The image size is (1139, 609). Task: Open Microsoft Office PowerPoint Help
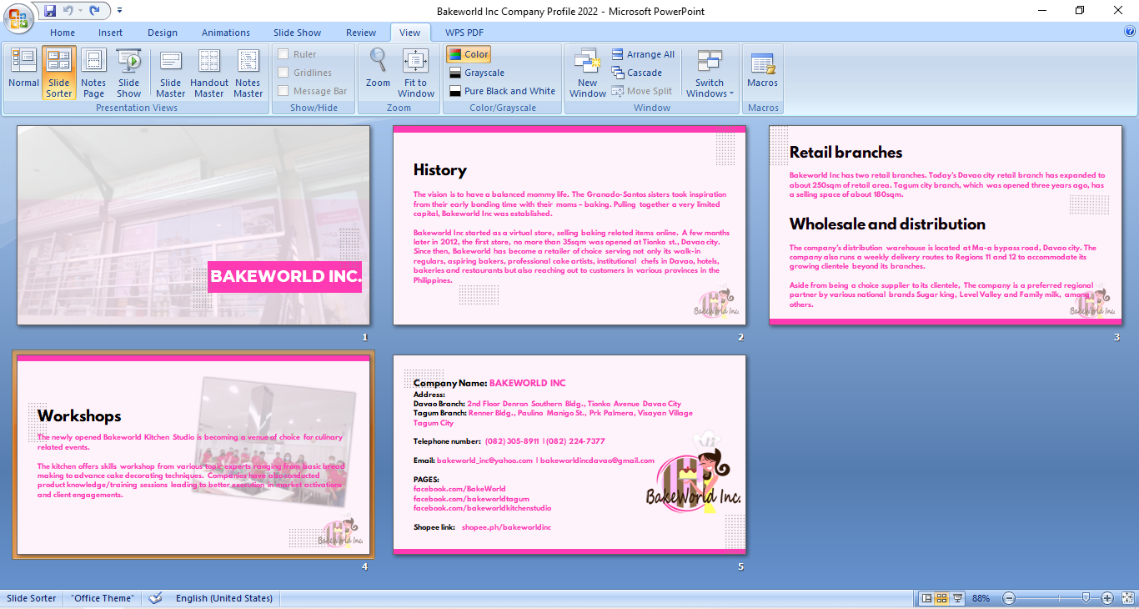tap(1130, 32)
